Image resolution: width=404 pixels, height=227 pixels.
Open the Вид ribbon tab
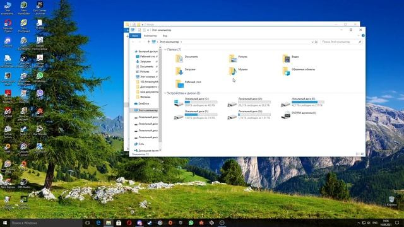click(x=165, y=36)
